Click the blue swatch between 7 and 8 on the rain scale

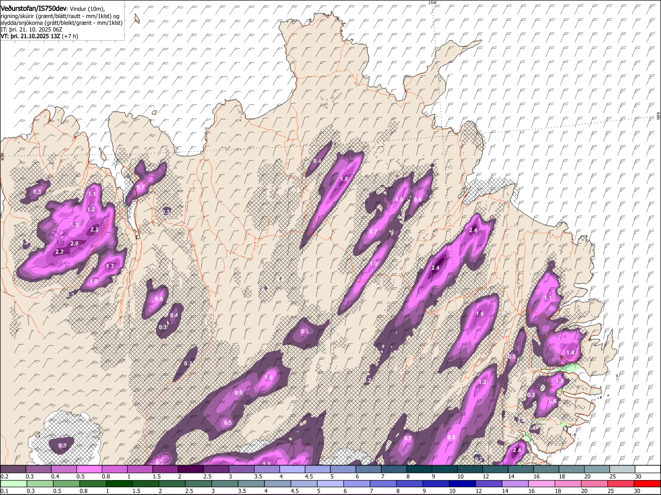click(x=384, y=484)
